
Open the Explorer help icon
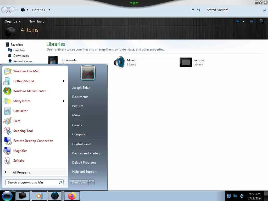coord(262,21)
